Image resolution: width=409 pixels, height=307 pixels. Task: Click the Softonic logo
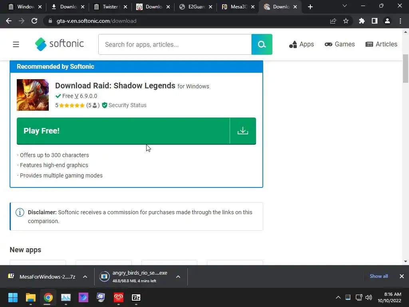point(60,44)
